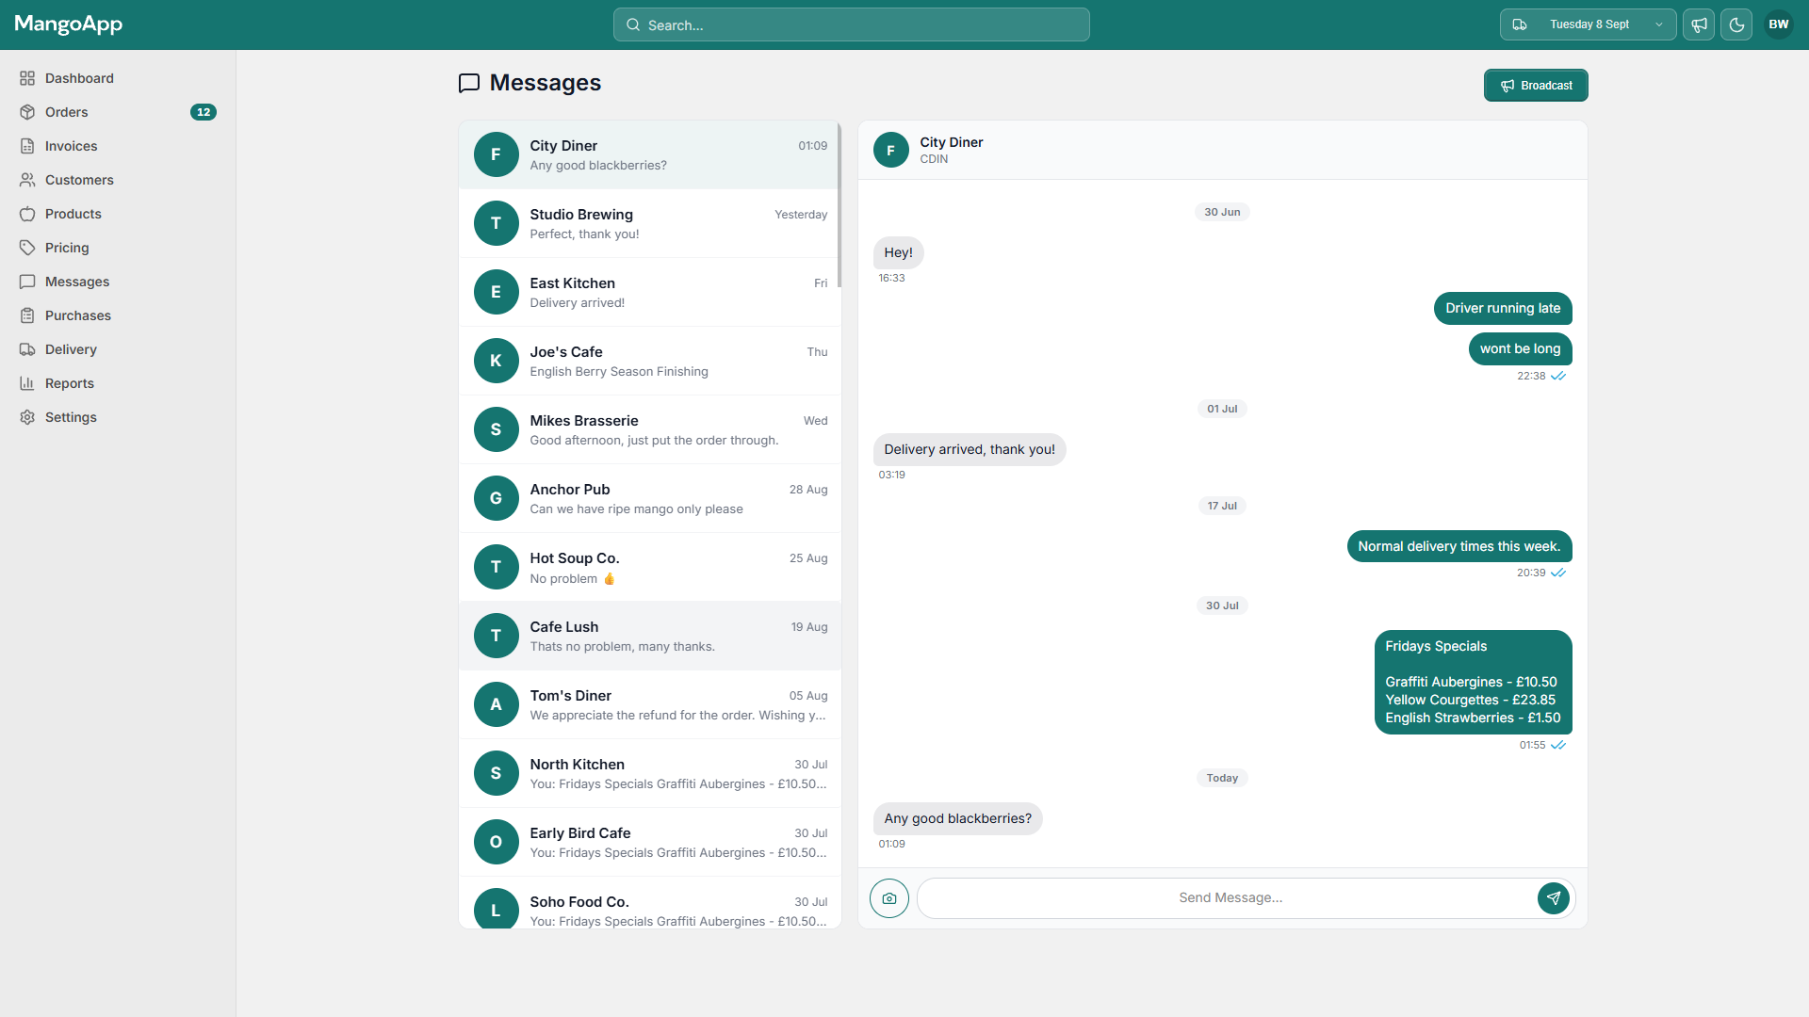
Task: Open Tom's Diner conversation
Action: [x=648, y=704]
